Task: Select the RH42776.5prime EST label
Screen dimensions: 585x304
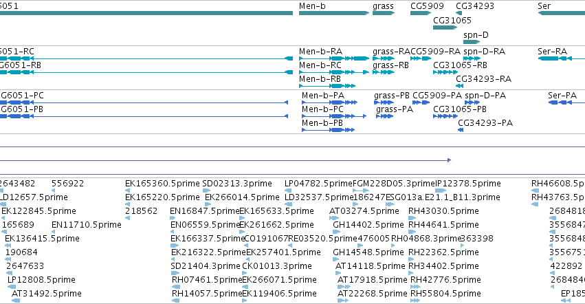Action: [x=445, y=280]
